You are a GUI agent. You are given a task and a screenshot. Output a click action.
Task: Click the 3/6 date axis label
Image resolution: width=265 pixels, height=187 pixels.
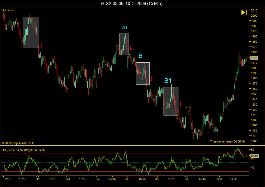coord(157,179)
